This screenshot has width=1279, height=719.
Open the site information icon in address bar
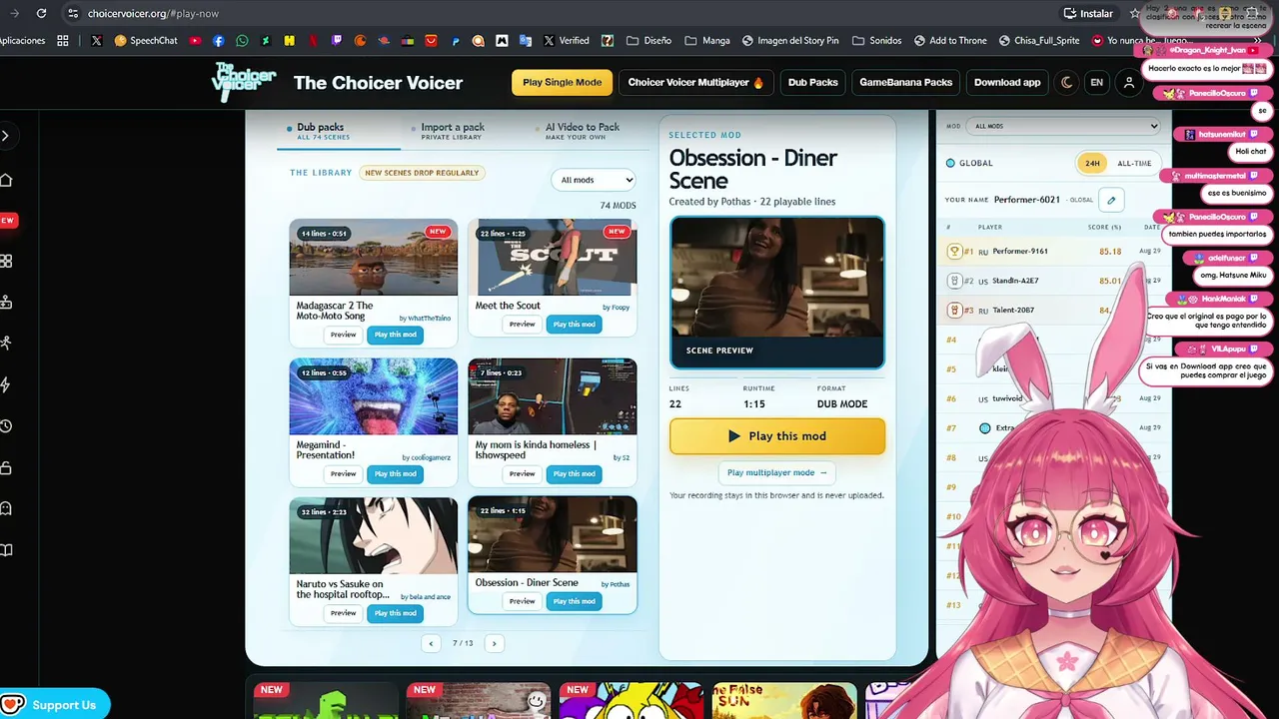[x=71, y=13]
